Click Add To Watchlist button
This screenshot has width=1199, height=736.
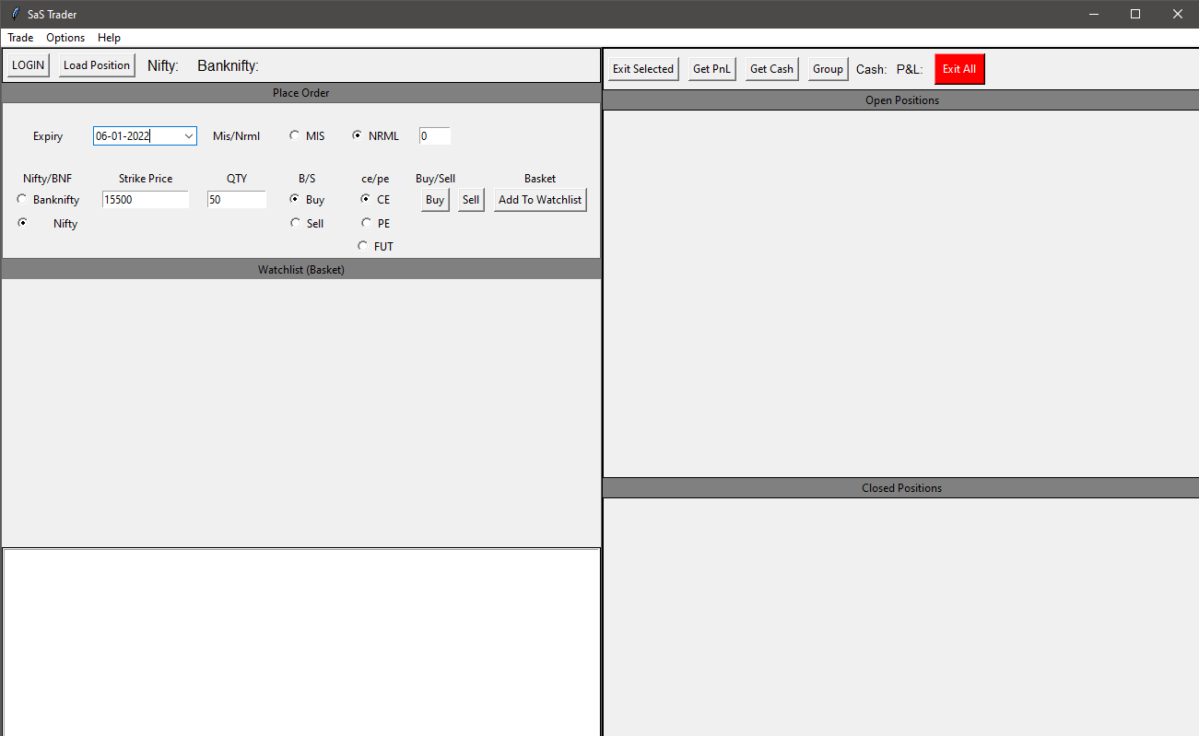[x=540, y=200]
